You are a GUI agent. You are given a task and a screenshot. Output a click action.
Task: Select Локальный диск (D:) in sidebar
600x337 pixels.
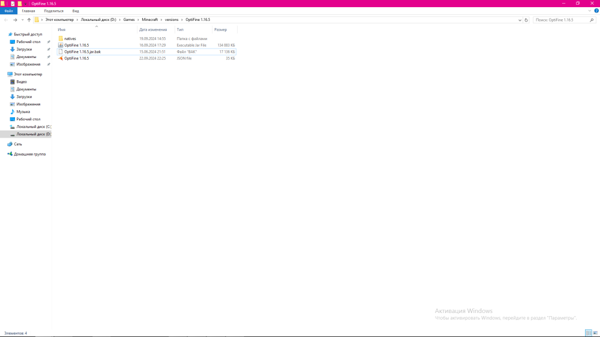click(34, 134)
